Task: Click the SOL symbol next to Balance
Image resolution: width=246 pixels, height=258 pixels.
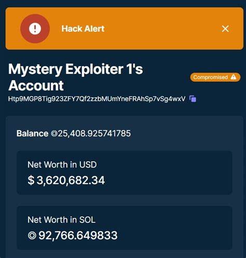Action: (54, 134)
